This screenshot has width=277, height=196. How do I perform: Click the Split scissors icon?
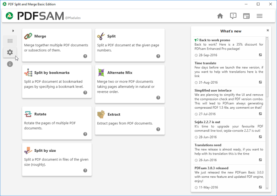pos(101,36)
